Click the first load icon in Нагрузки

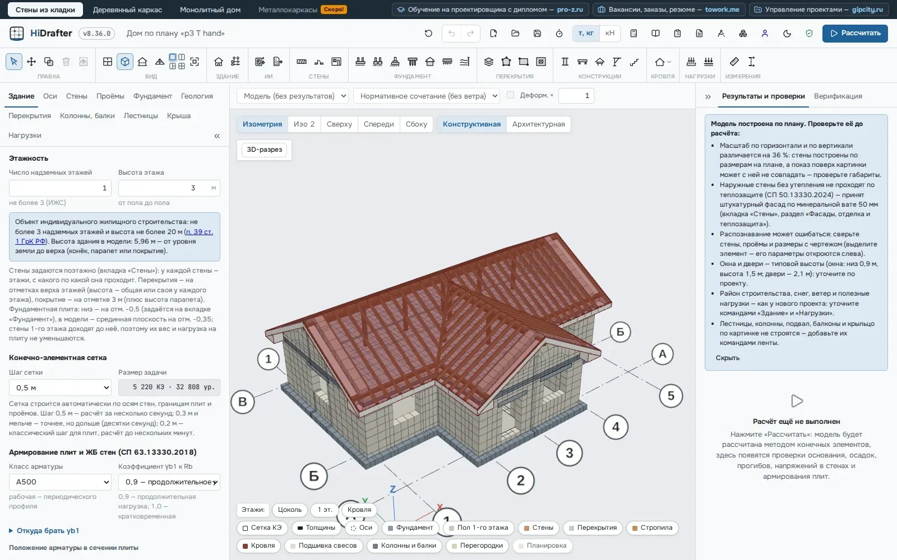tap(691, 62)
